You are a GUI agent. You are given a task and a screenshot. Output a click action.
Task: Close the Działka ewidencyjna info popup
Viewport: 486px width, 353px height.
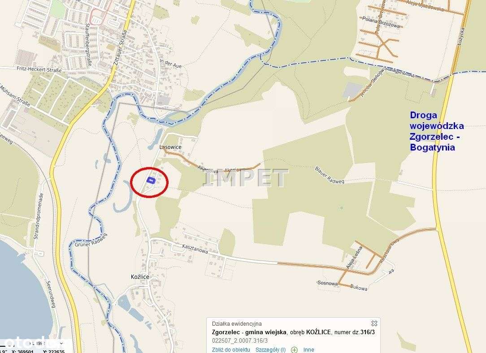point(374,323)
